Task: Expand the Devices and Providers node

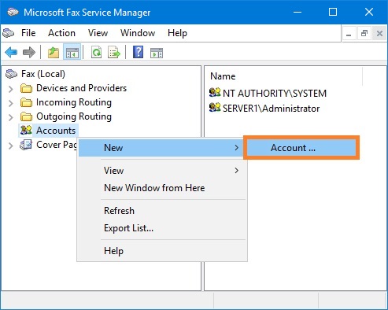Action: (11, 89)
